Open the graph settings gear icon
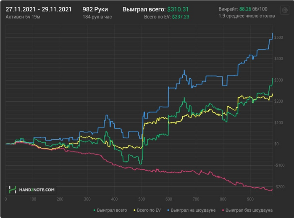This screenshot has height=218, width=294. pos(285,10)
